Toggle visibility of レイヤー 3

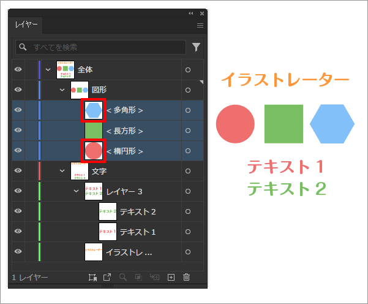pyautogui.click(x=18, y=191)
